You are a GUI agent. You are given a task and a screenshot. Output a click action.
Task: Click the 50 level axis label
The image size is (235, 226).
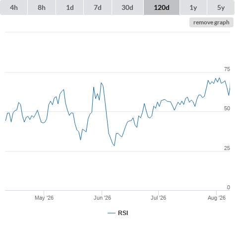[x=227, y=108]
